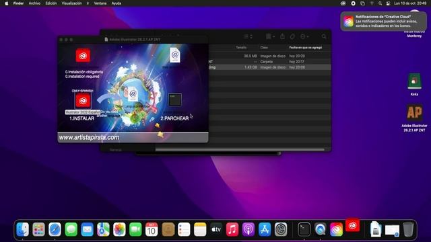Open the Archivo menu

click(x=34, y=3)
